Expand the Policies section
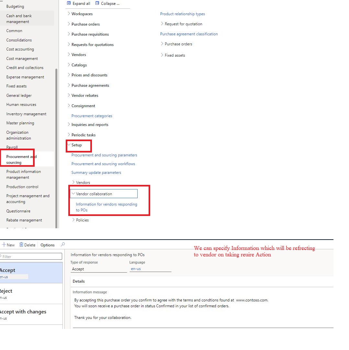Viewport: 349px width, 350px height. [x=73, y=220]
